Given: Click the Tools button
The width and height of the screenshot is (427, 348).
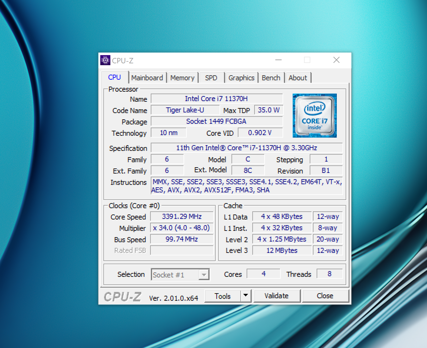Looking at the screenshot, I should 223,296.
